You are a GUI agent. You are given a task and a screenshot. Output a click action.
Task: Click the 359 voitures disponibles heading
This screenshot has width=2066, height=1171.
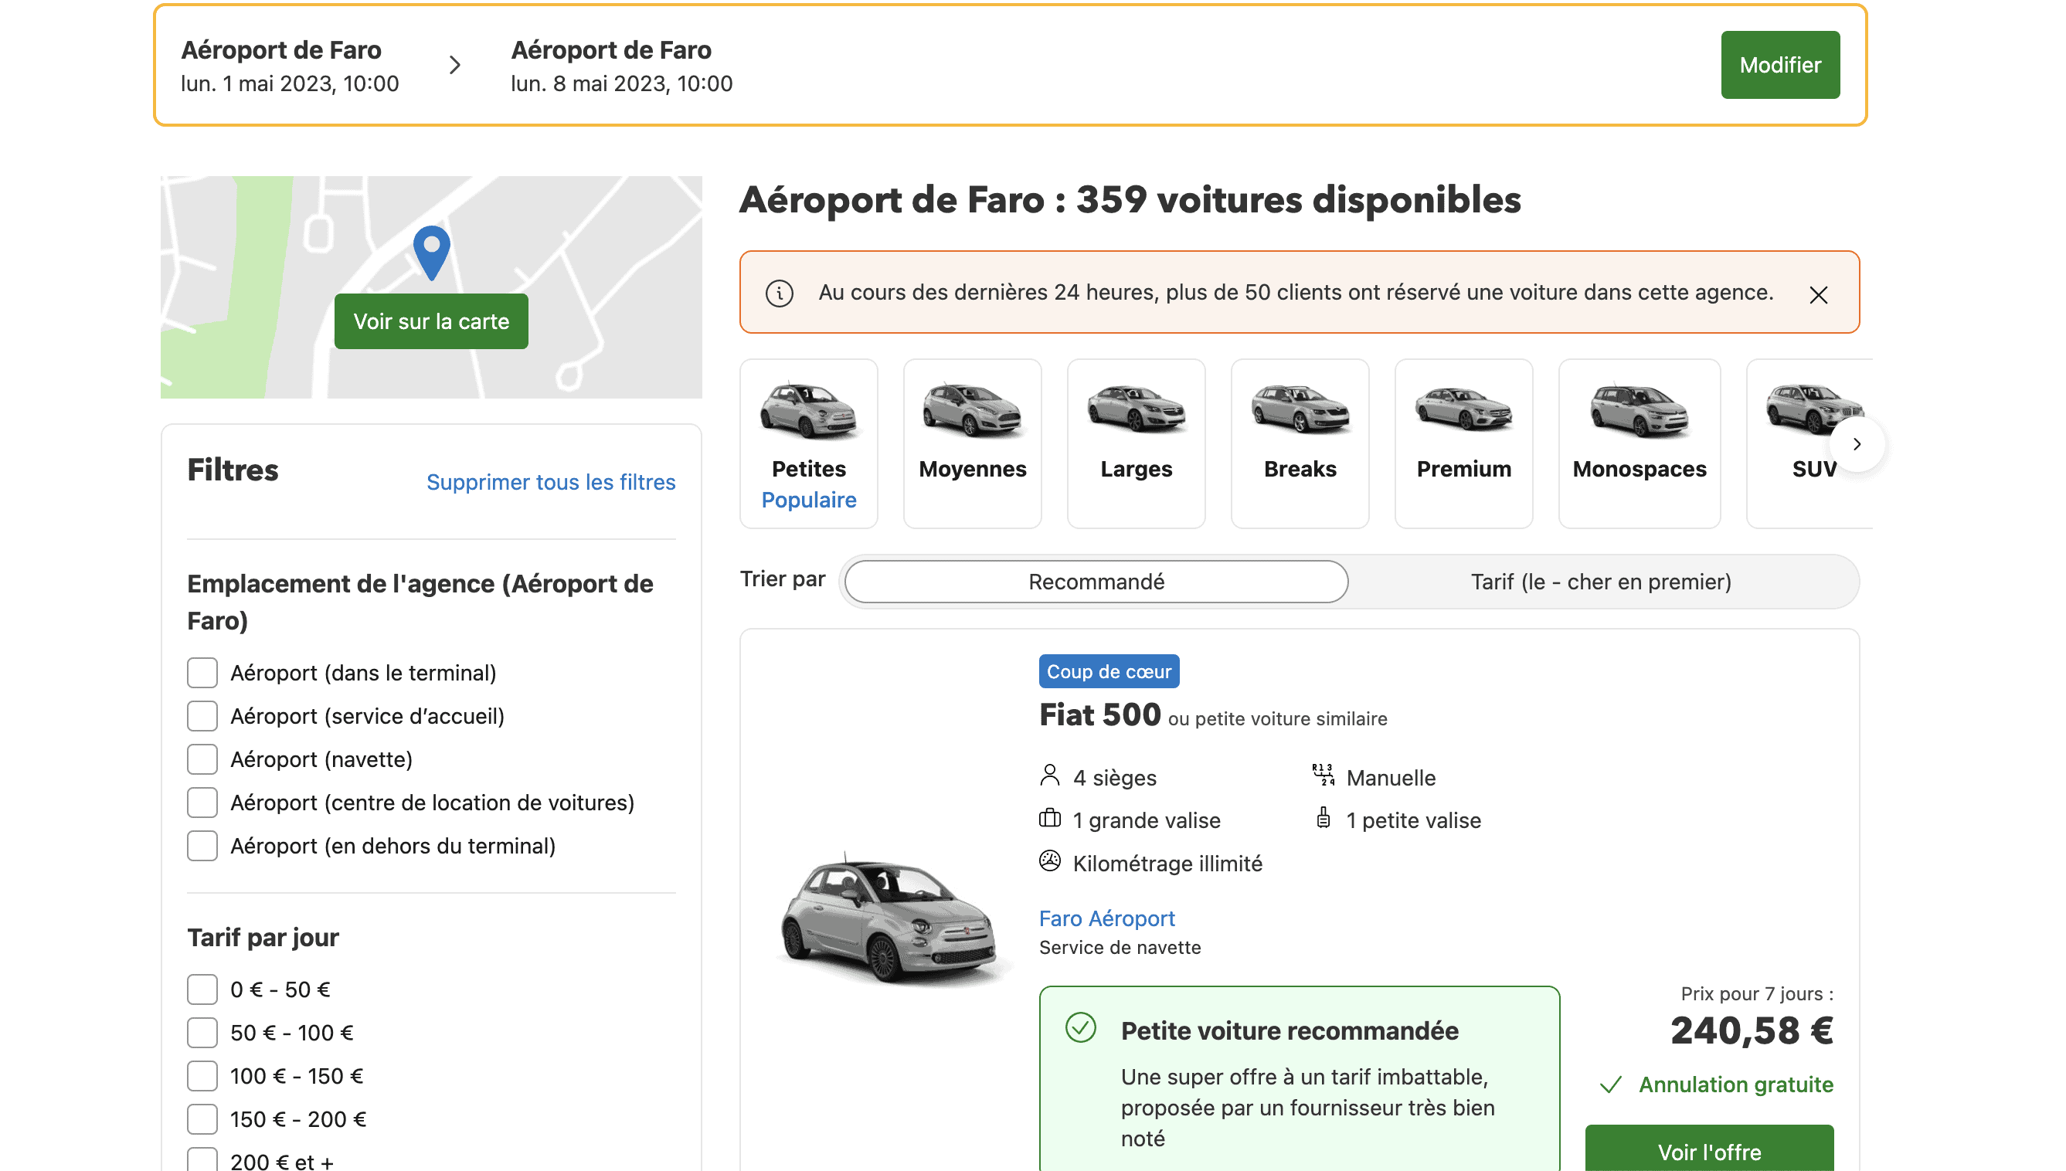pos(1129,199)
